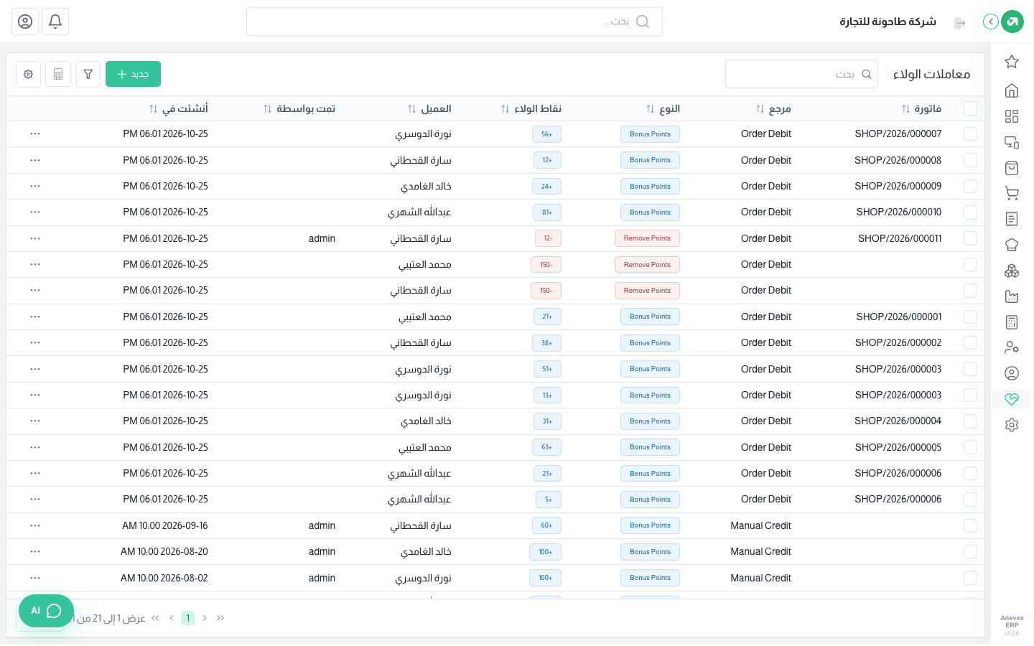The width and height of the screenshot is (1034, 646).
Task: Sort by the نقاط الولاء column header
Action: (x=531, y=109)
